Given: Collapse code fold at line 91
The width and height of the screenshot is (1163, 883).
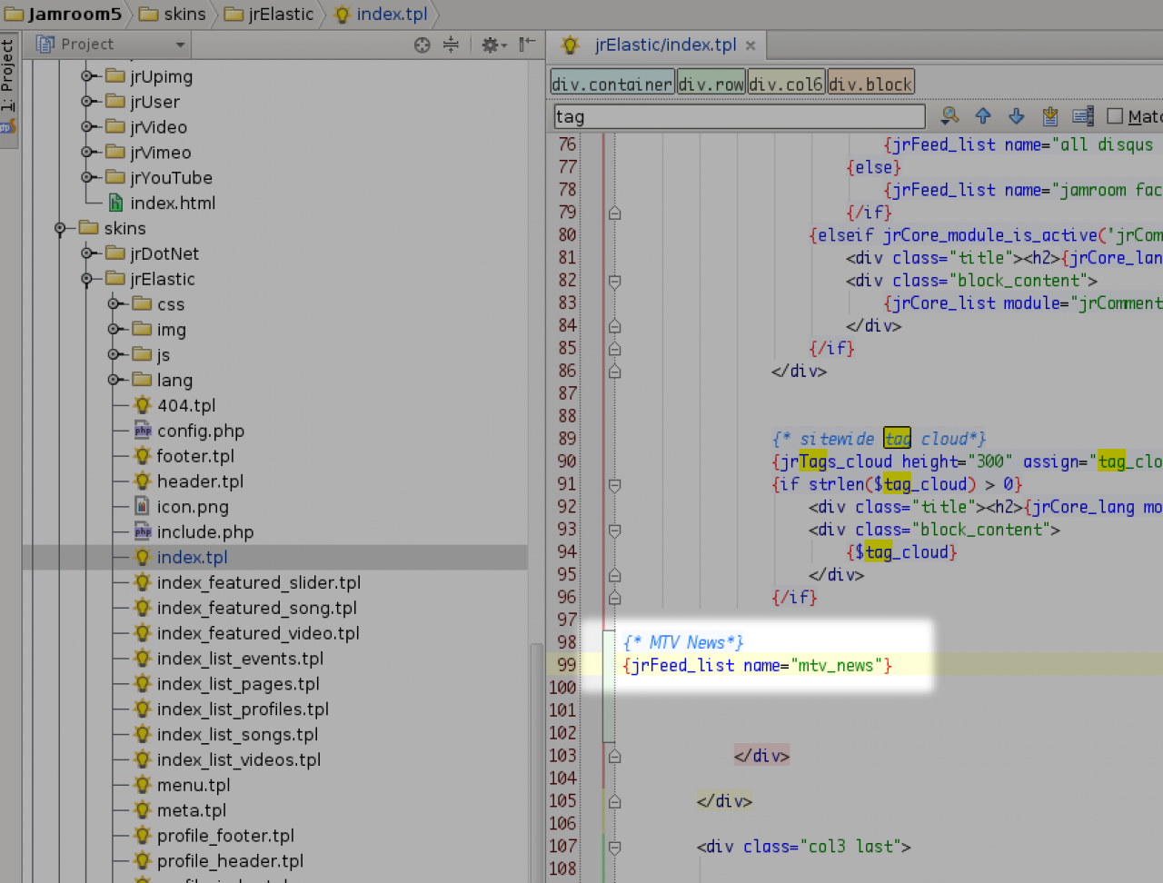Looking at the screenshot, I should (614, 485).
